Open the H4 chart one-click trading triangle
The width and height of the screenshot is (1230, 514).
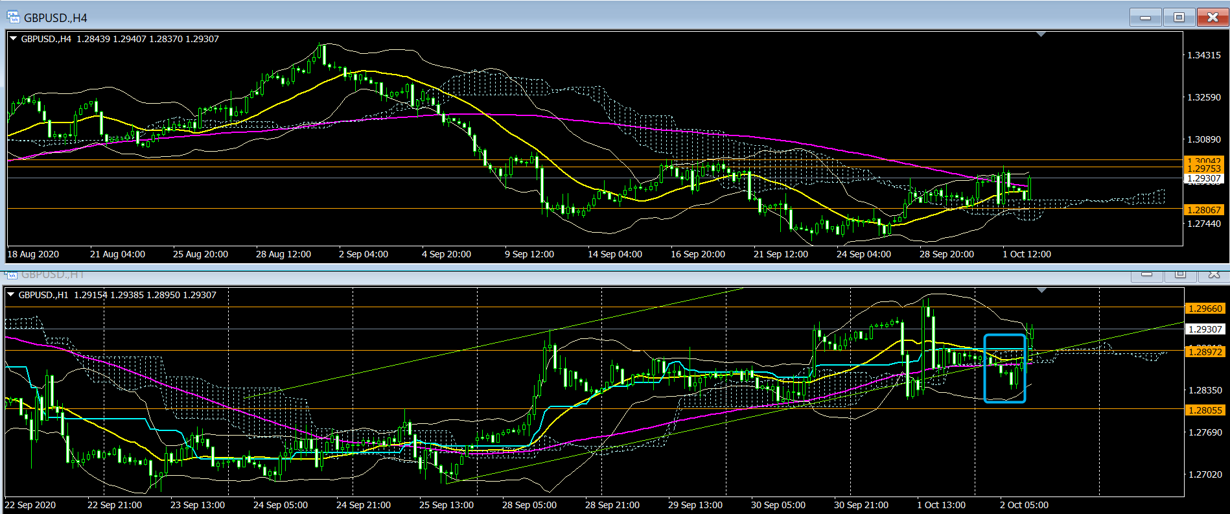pyautogui.click(x=13, y=39)
